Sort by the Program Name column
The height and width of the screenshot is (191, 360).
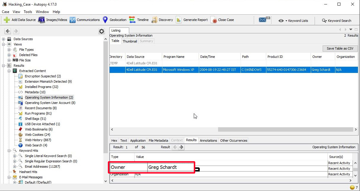coord(180,57)
